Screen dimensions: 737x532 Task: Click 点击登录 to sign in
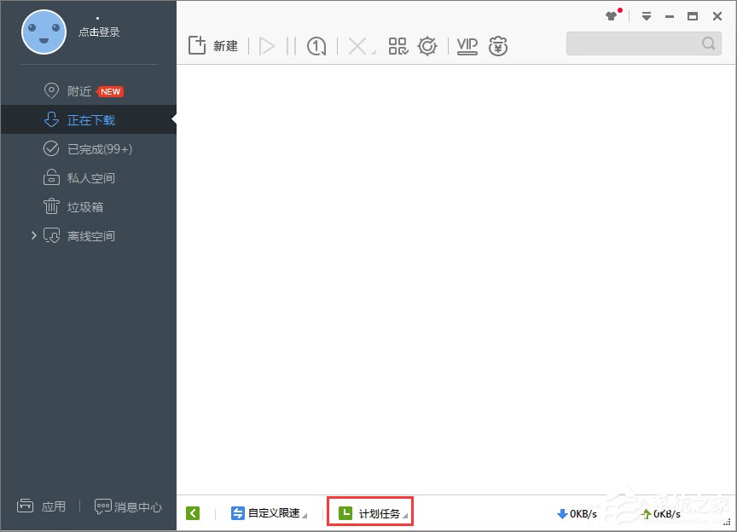coord(102,31)
